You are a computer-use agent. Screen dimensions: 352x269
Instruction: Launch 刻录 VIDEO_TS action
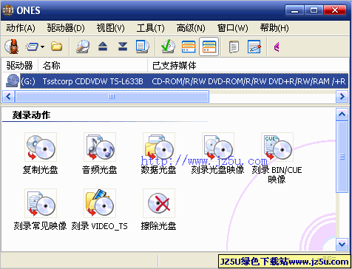[x=100, y=210]
